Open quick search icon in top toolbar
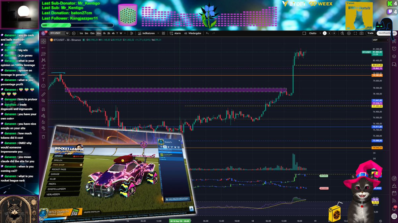Viewport: 398px width, 223px height. point(342,33)
